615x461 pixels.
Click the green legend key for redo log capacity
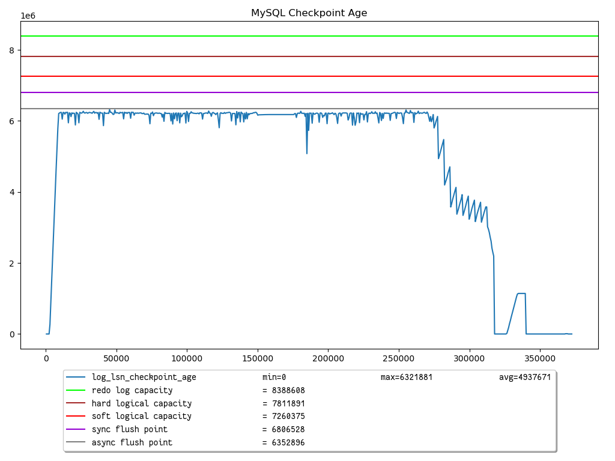pos(77,390)
